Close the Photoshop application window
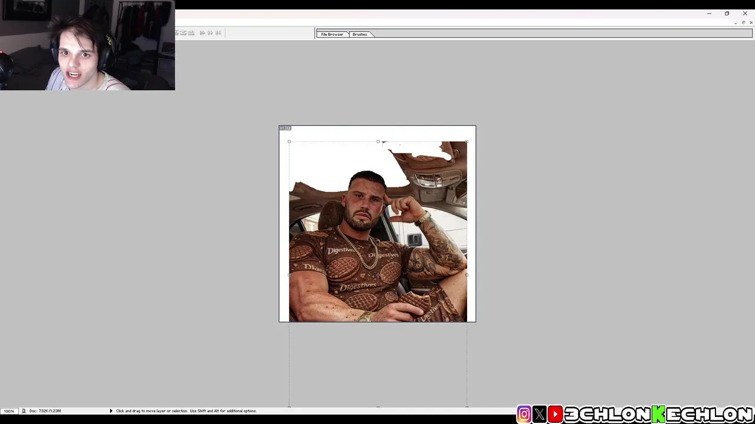Viewport: 755px width, 424px height. pyautogui.click(x=745, y=14)
